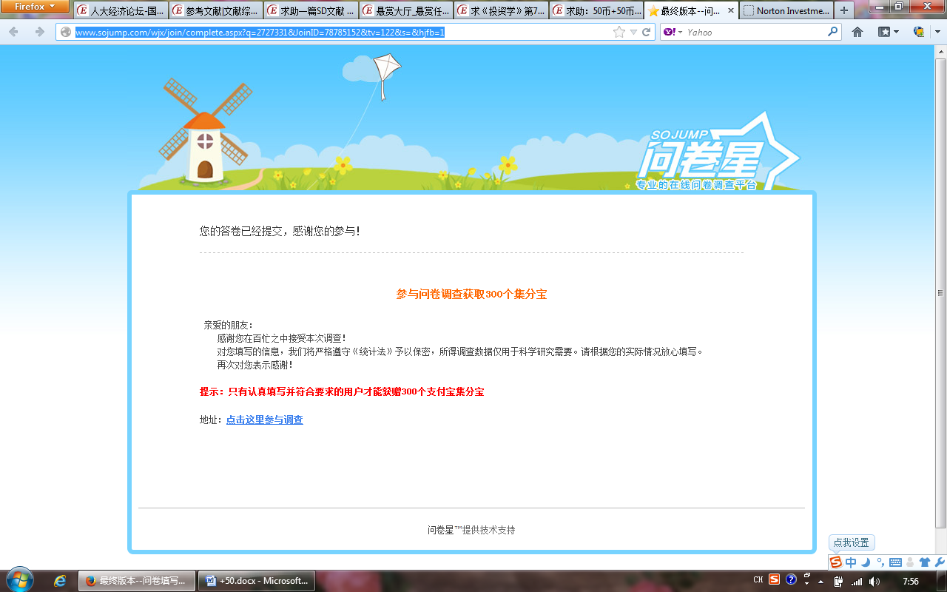Toggle the half-moon full/half-width icon
The image size is (947, 592).
tap(866, 562)
